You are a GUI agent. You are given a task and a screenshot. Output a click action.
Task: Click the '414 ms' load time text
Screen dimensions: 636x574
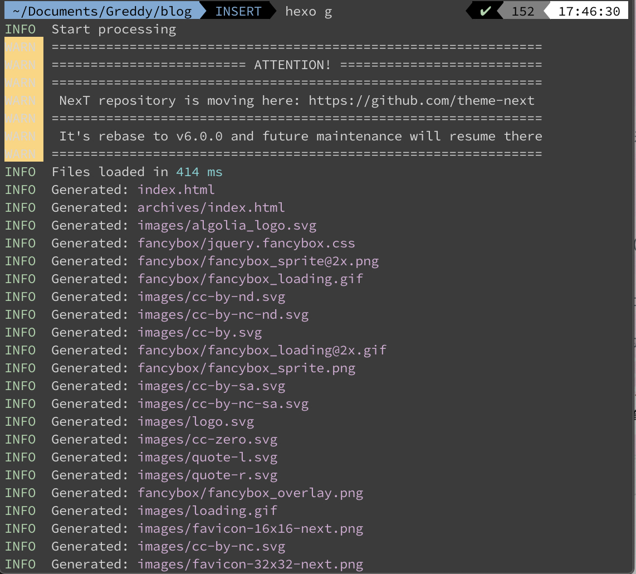click(199, 172)
